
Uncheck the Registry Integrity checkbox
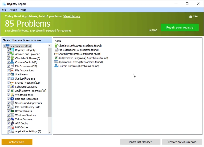9,50
